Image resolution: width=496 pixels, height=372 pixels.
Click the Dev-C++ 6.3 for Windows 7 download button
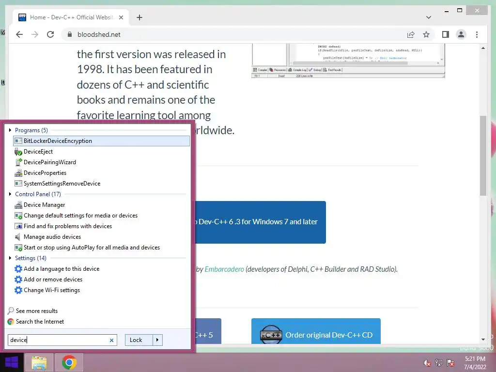point(260,222)
